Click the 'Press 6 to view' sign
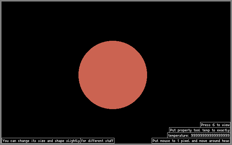 pos(215,125)
